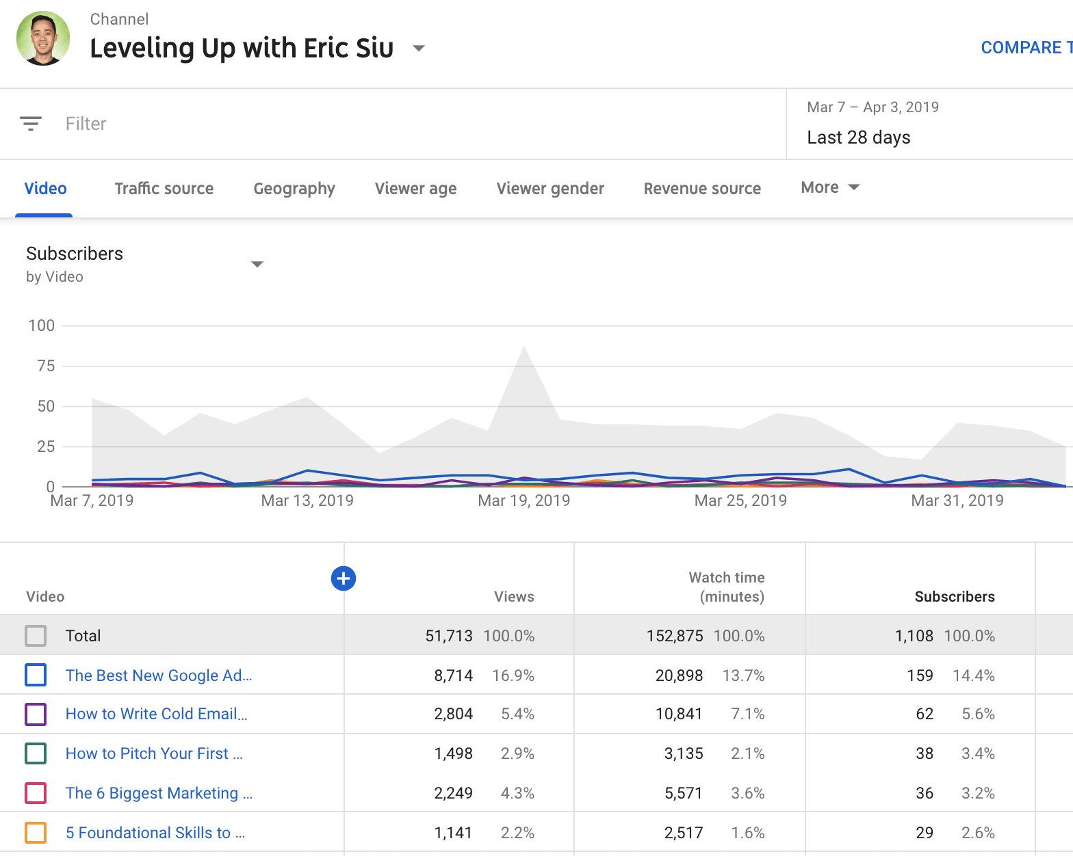The image size is (1073, 856).
Task: Open the channel selector dropdown arrow
Action: click(x=419, y=49)
